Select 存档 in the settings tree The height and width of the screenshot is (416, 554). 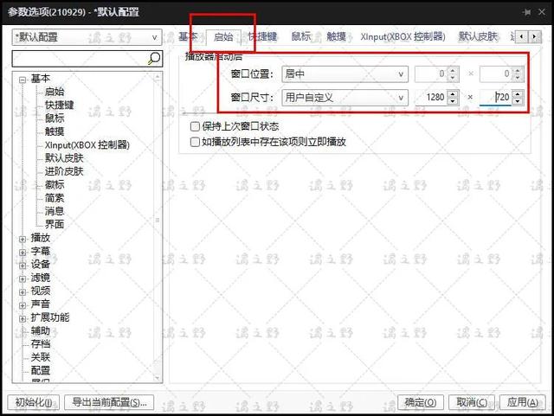click(x=41, y=344)
